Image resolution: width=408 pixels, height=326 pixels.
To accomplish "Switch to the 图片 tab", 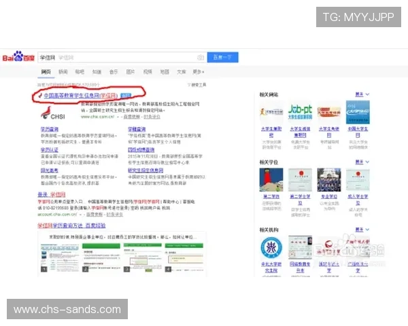I will click(x=131, y=72).
